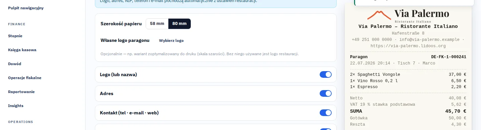Click Własne logo paragonu label
The image size is (481, 130).
[x=125, y=41]
